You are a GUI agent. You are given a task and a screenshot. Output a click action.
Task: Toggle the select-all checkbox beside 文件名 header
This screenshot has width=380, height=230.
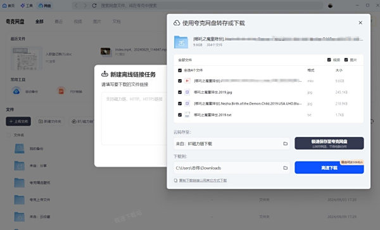[x=9, y=135]
